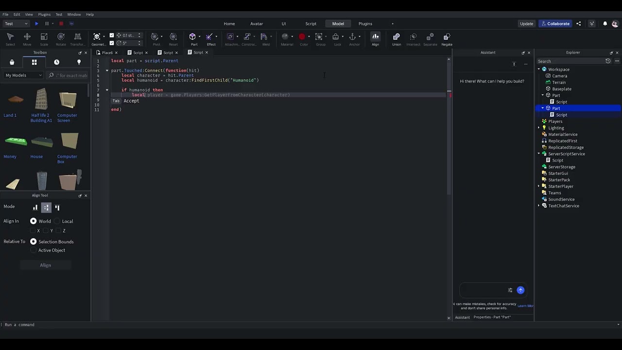
Task: Select ReplicatedStorage in the Explorer
Action: point(566,147)
